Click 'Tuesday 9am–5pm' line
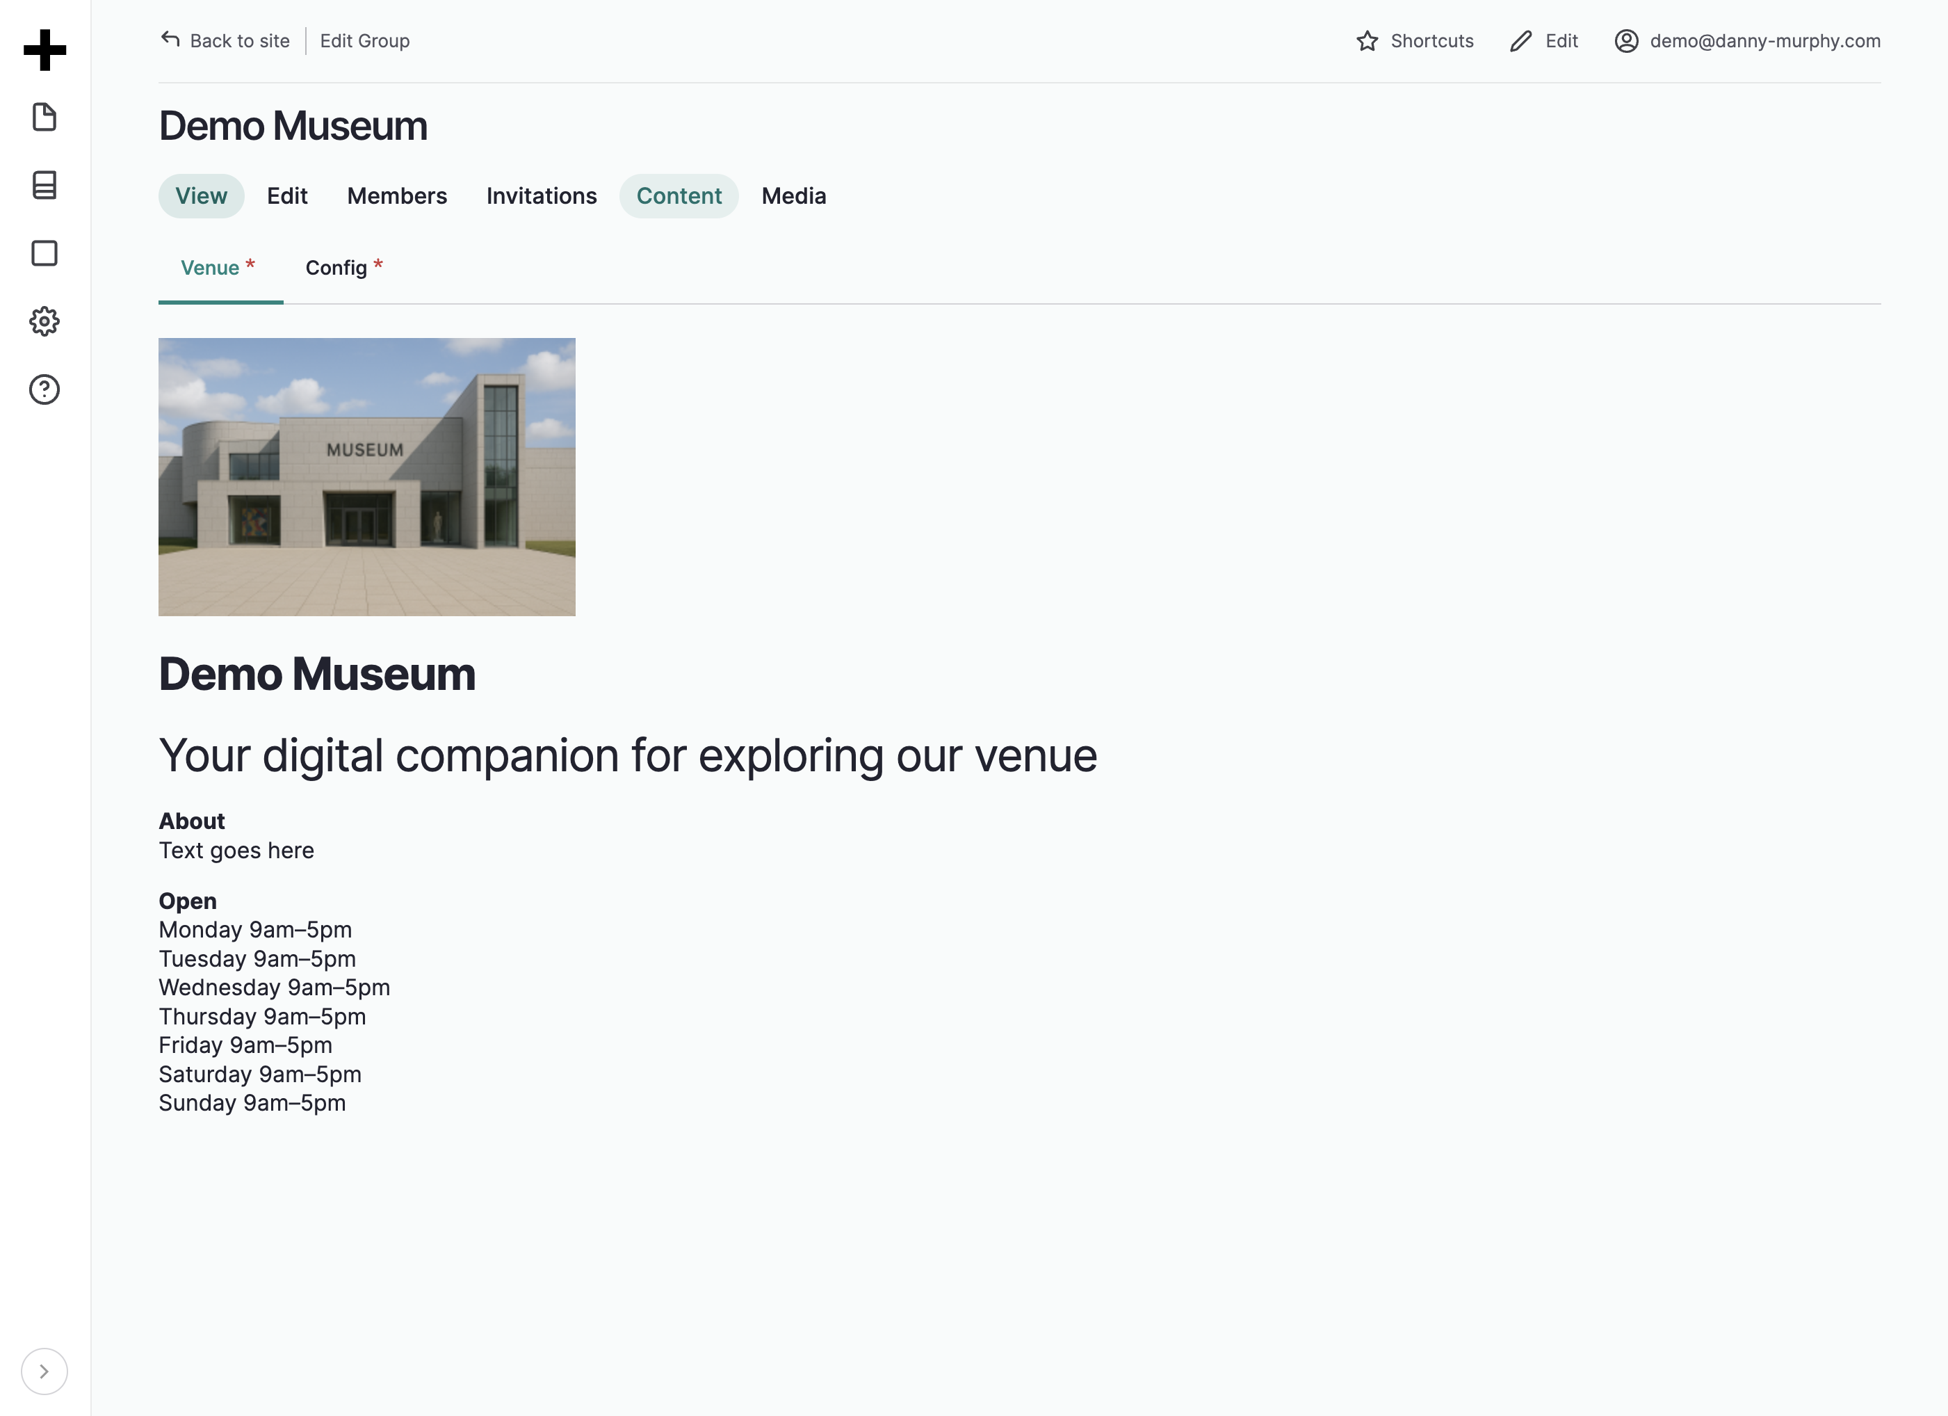This screenshot has width=1948, height=1416. pyautogui.click(x=257, y=959)
